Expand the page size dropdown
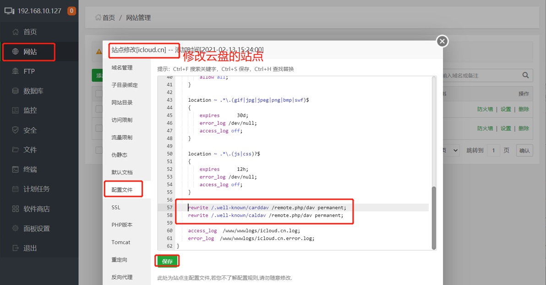Viewport: 546px width, 285px height. pos(452,150)
